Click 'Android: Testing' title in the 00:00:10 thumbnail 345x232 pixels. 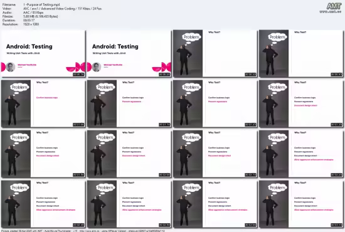point(29,46)
